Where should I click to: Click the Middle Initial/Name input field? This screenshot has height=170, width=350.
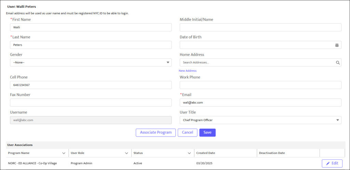coord(260,27)
